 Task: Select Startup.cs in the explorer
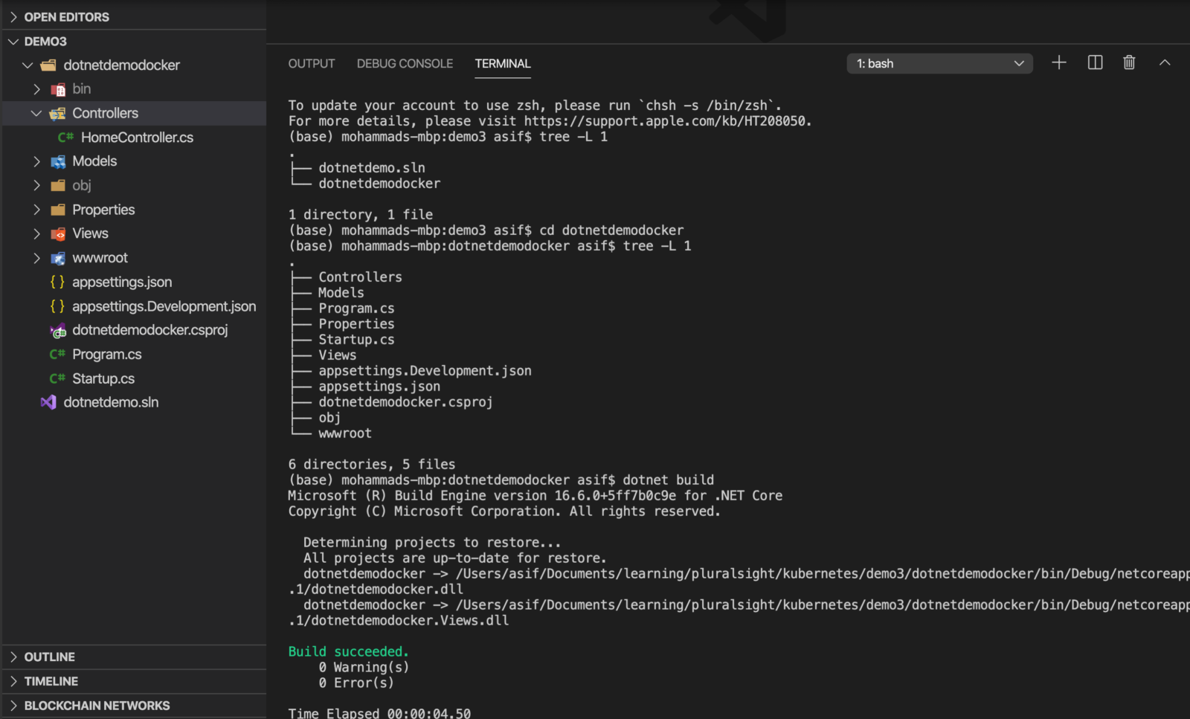pyautogui.click(x=103, y=378)
